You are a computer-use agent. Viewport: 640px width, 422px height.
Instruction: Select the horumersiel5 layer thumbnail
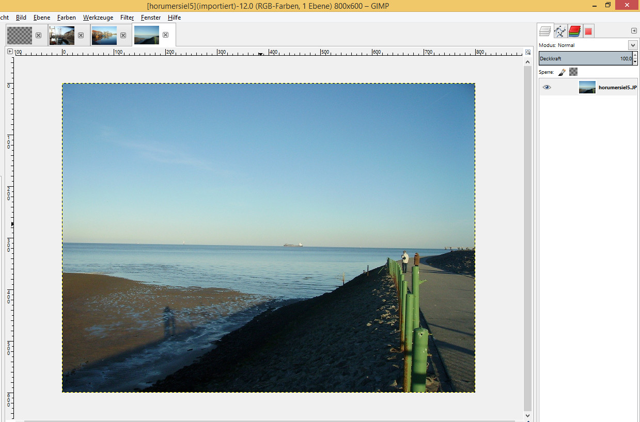587,87
